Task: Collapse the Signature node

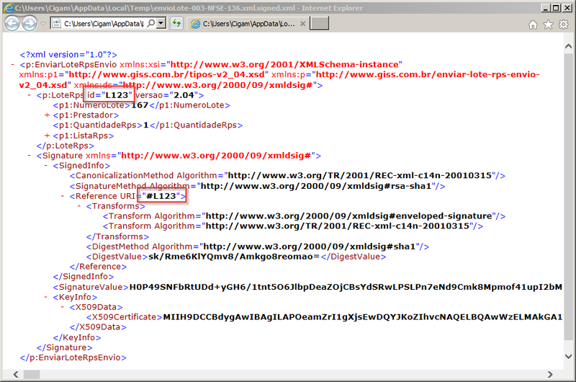Action: [30, 156]
